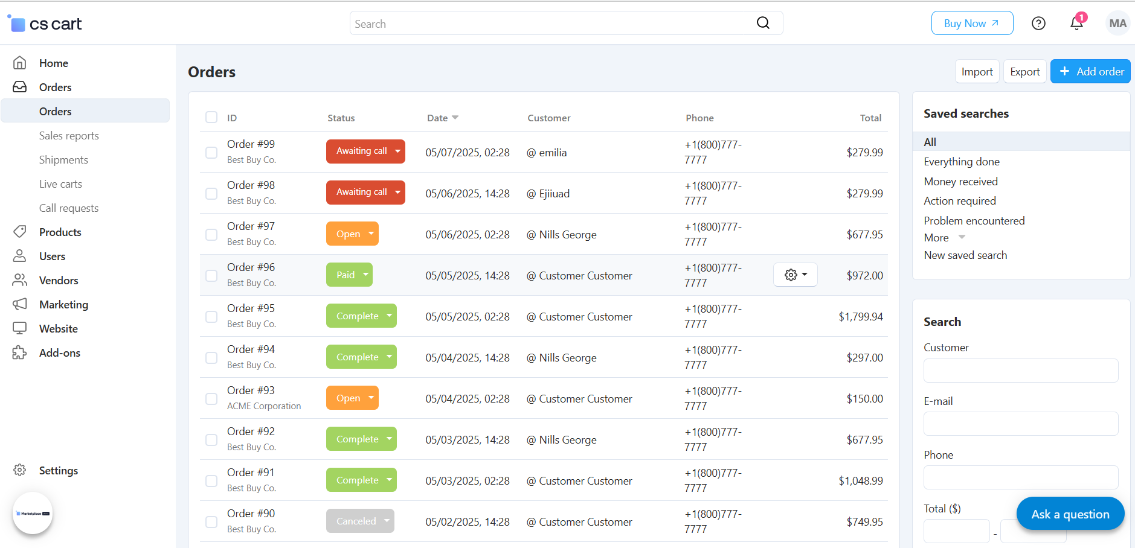
Task: Open the Settings menu label
Action: 59,471
